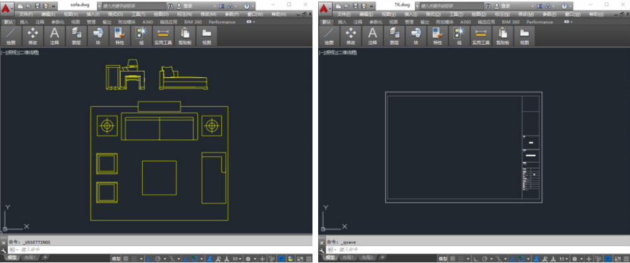Click the Utilities (实用工具) panel in sofa.dwg window
The image size is (630, 263).
[163, 36]
